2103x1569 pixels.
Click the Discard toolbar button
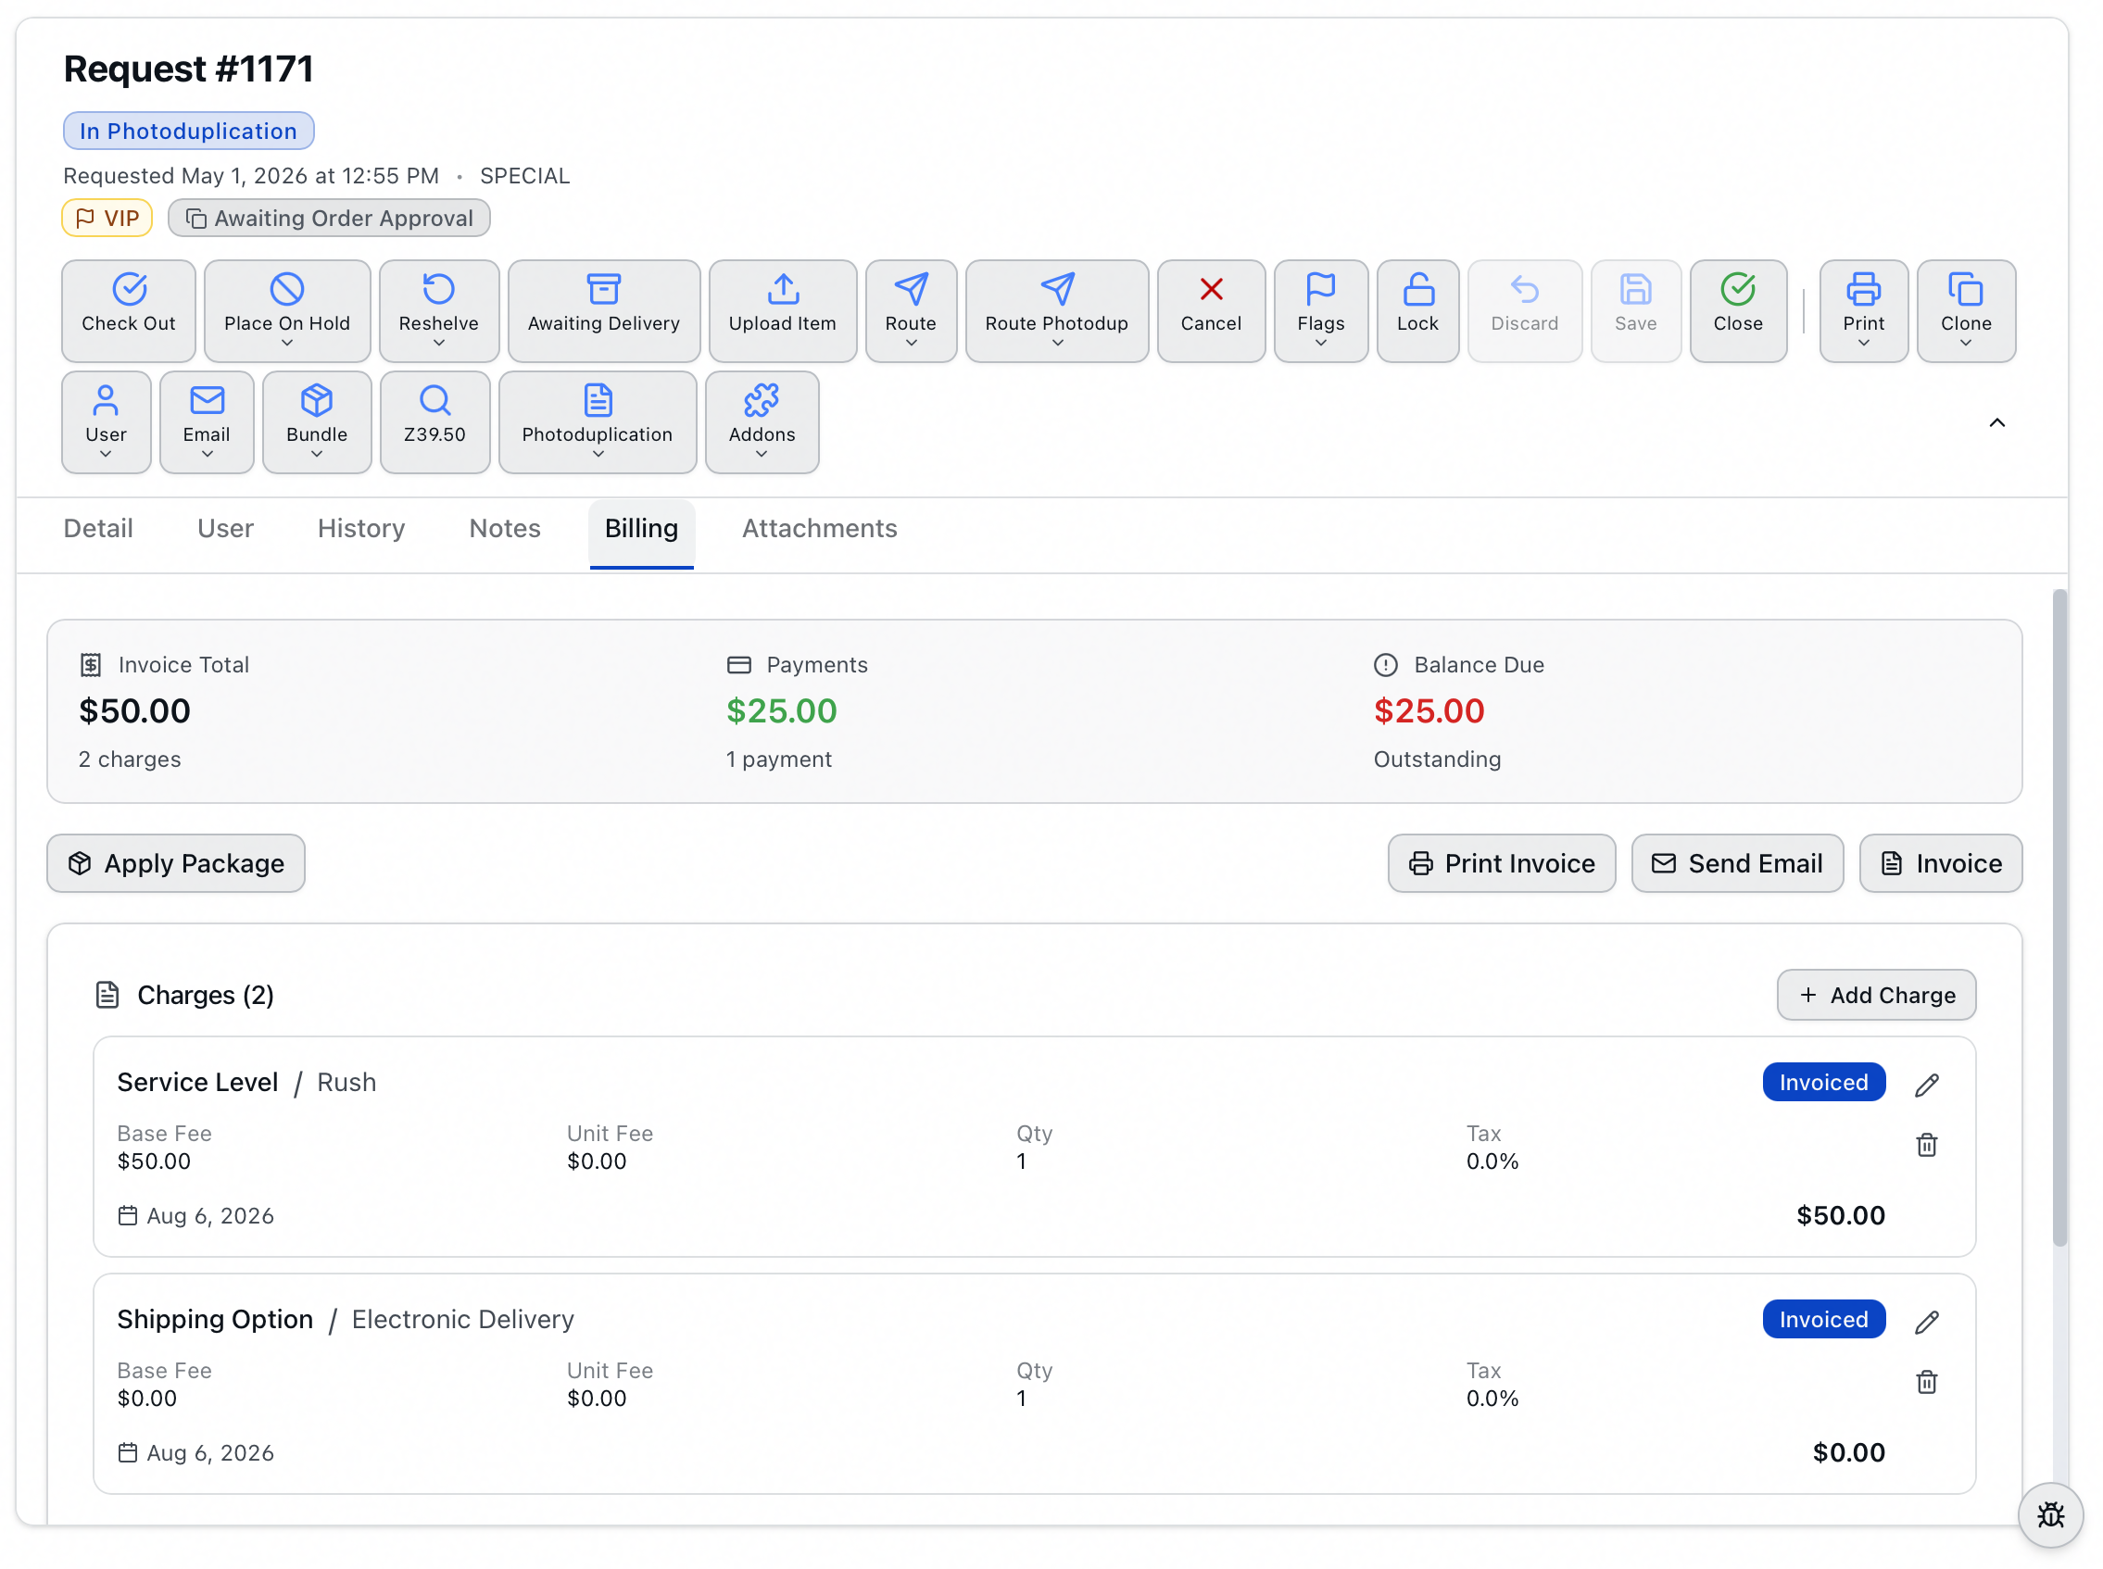point(1525,310)
